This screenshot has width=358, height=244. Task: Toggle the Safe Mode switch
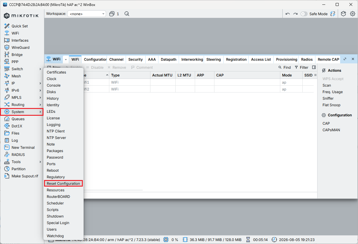(x=304, y=14)
